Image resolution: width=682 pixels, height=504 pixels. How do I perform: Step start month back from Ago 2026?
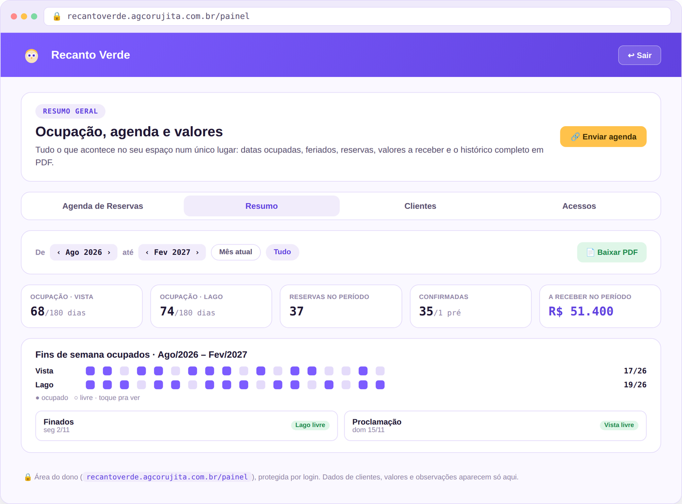pyautogui.click(x=59, y=252)
